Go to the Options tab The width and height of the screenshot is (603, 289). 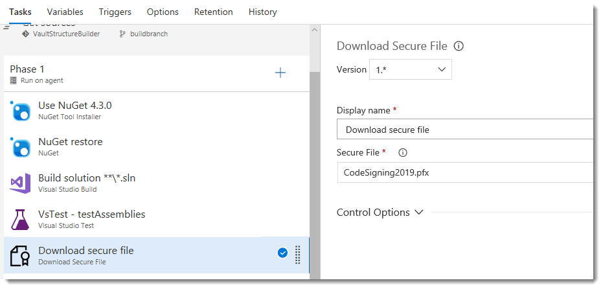coord(163,12)
